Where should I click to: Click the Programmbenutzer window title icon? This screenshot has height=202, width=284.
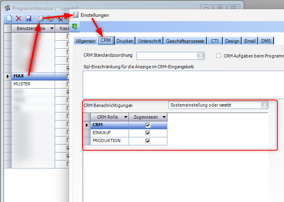coord(7,8)
